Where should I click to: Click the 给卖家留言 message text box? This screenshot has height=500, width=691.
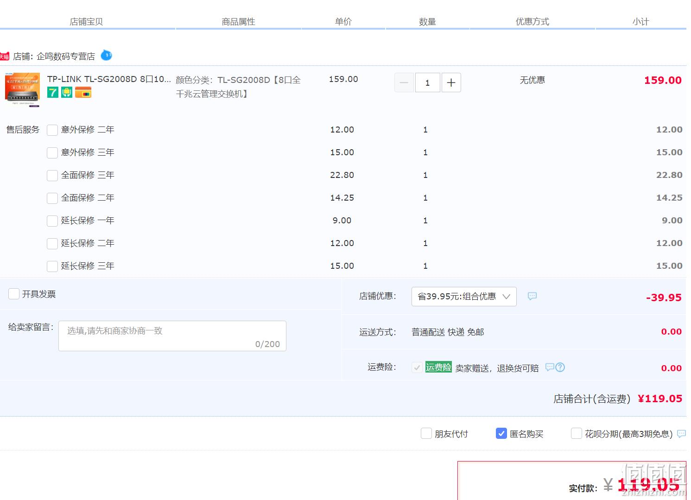click(x=172, y=336)
